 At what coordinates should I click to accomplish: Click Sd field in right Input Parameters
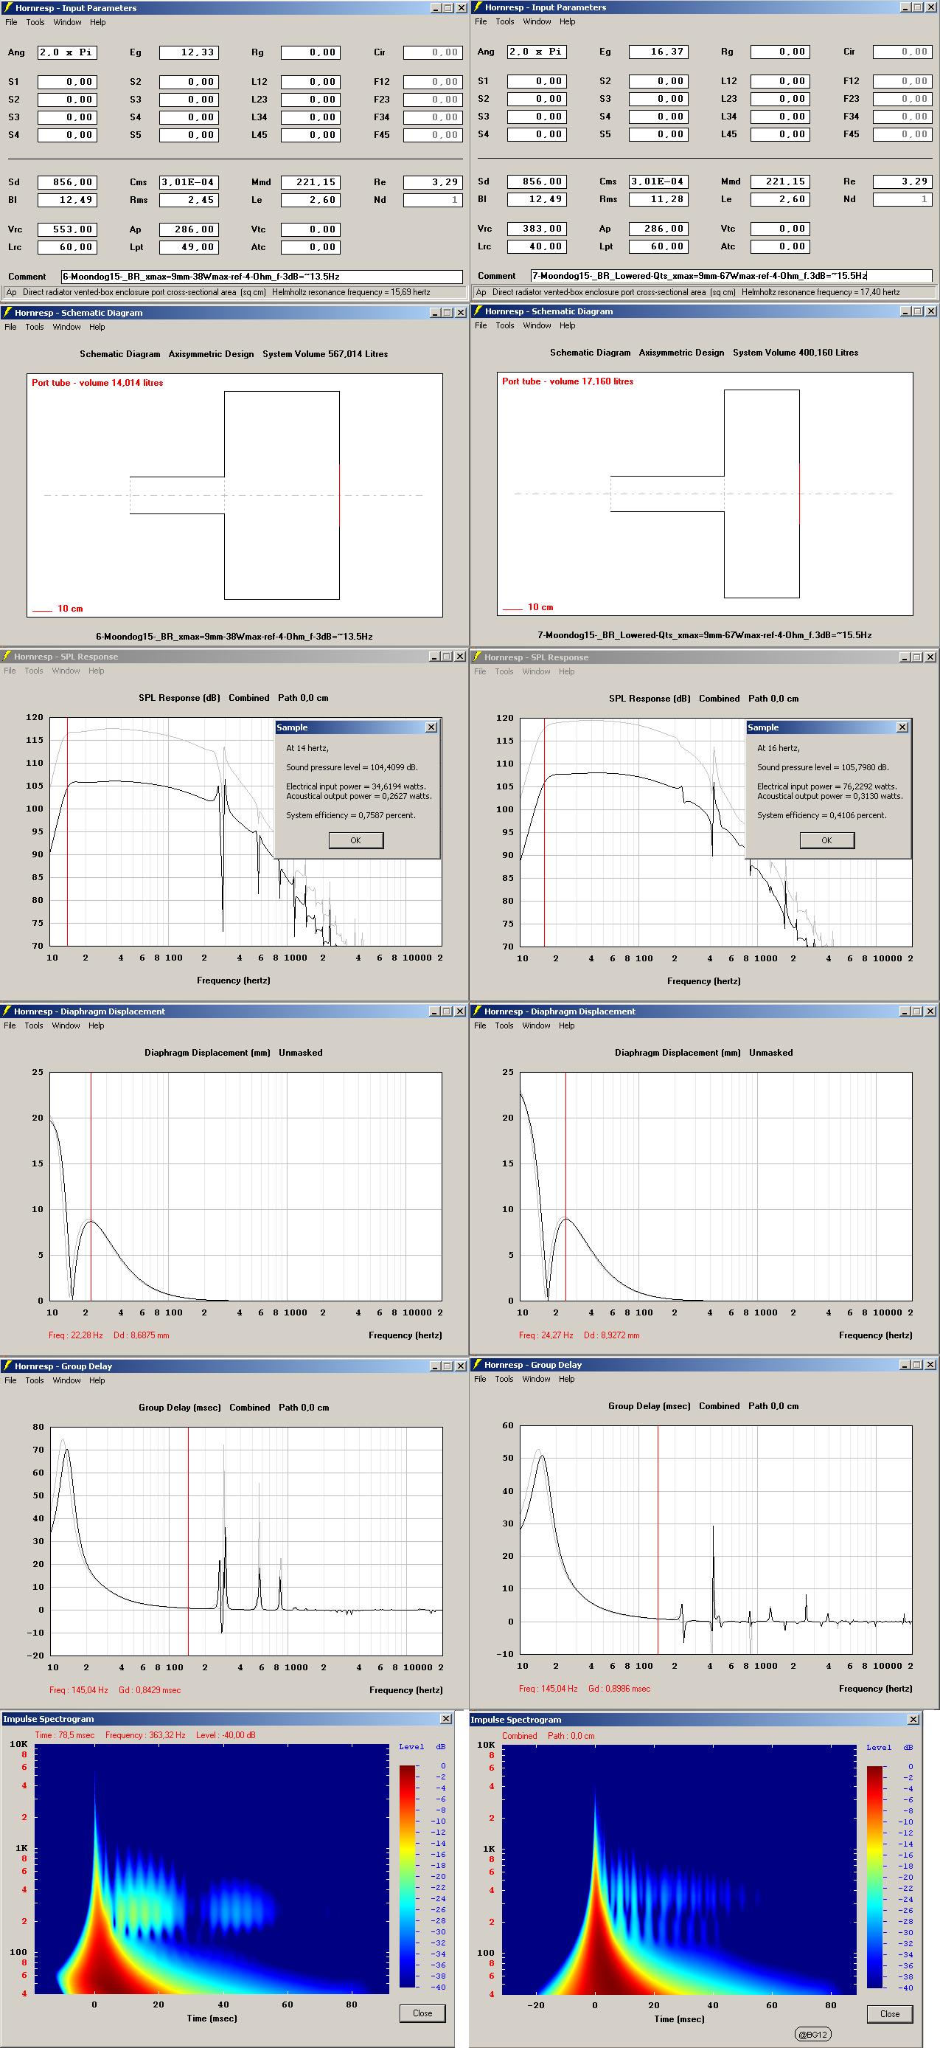click(537, 181)
